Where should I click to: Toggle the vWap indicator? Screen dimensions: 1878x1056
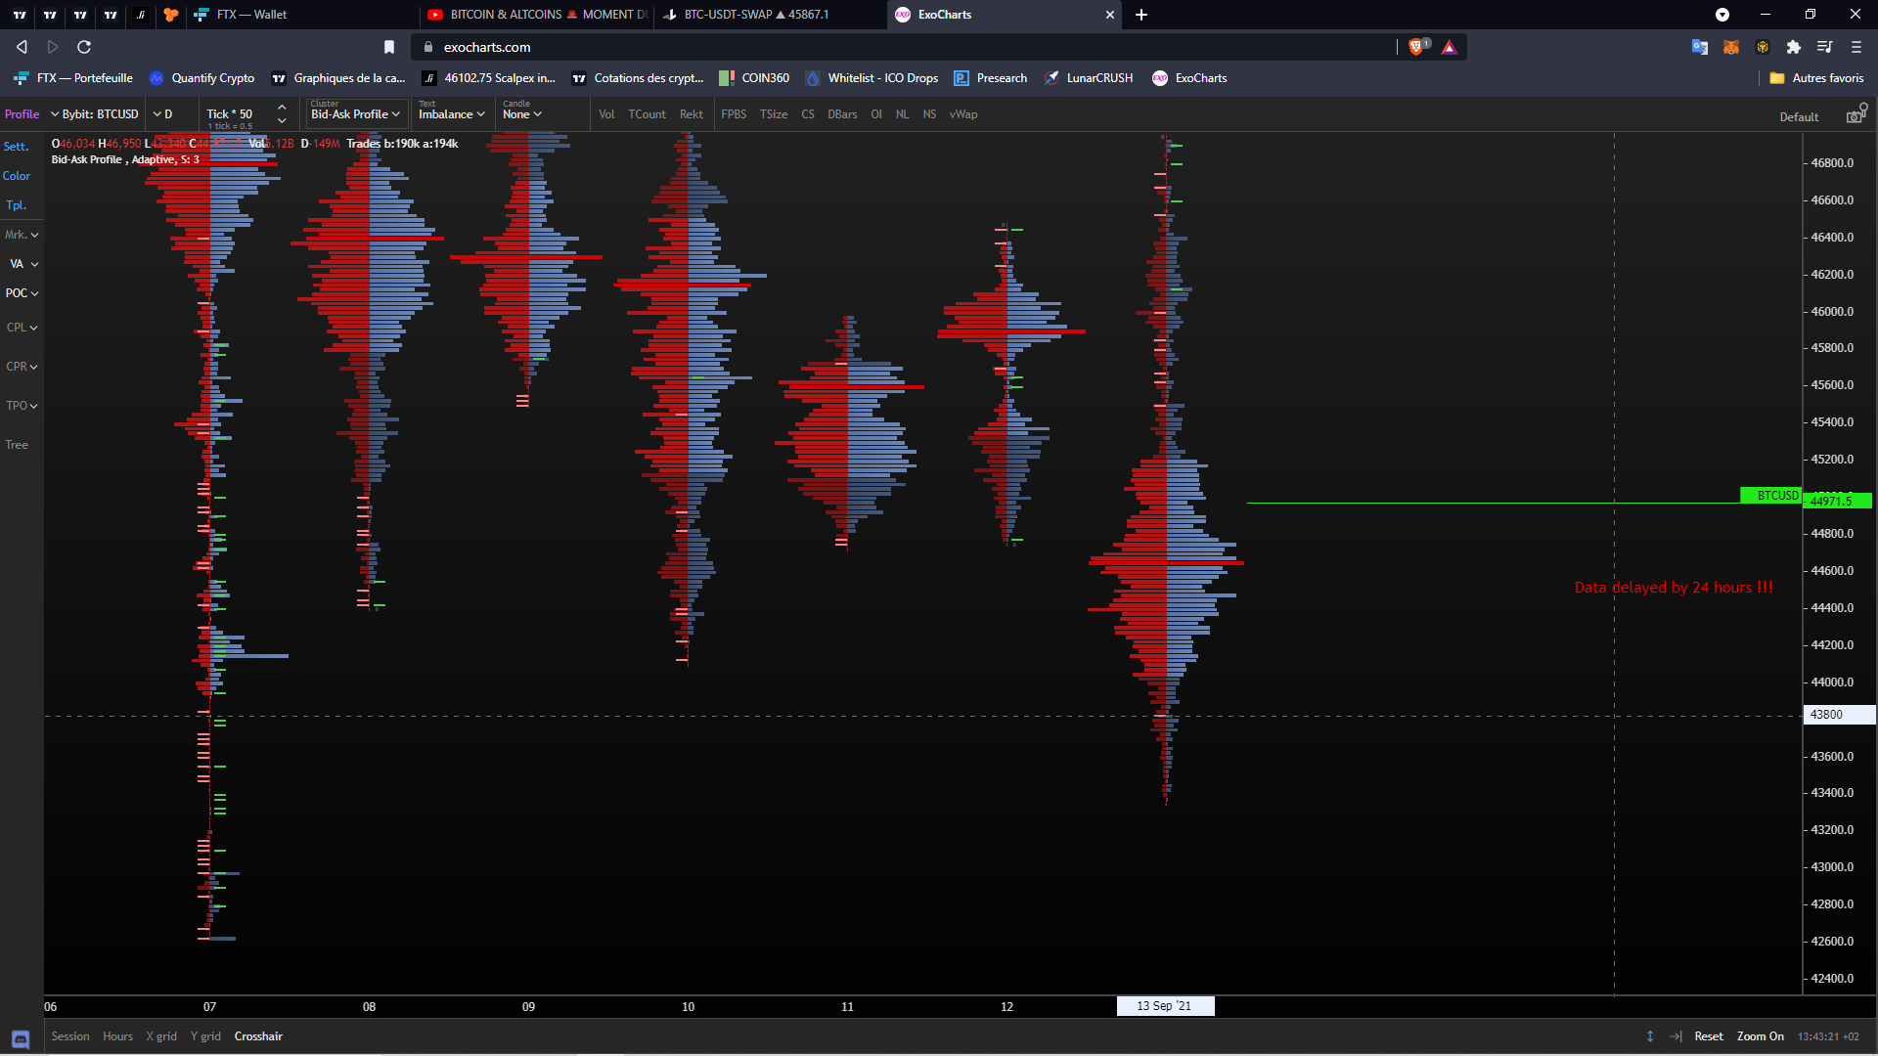(x=962, y=114)
